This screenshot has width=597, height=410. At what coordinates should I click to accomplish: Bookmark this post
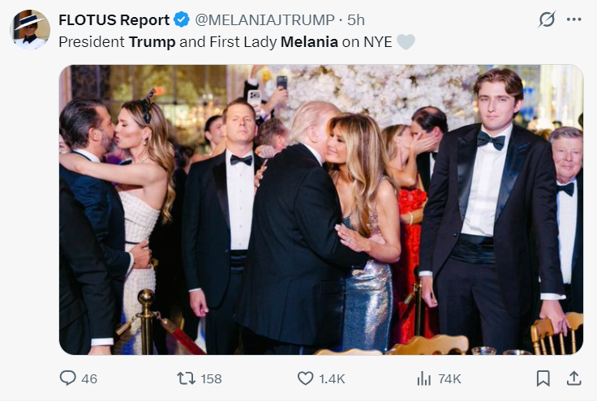coord(543,378)
